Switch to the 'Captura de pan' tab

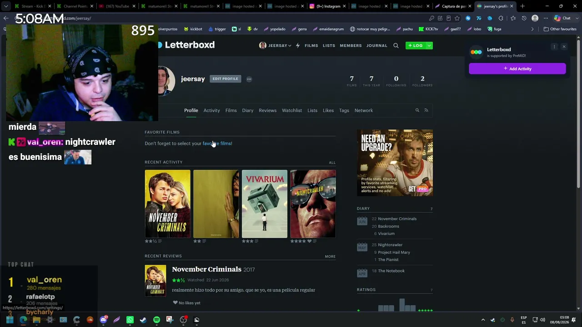click(453, 6)
